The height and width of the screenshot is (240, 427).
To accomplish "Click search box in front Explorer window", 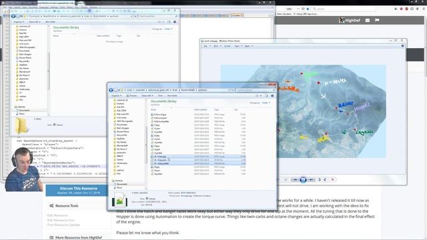I will click(256, 90).
